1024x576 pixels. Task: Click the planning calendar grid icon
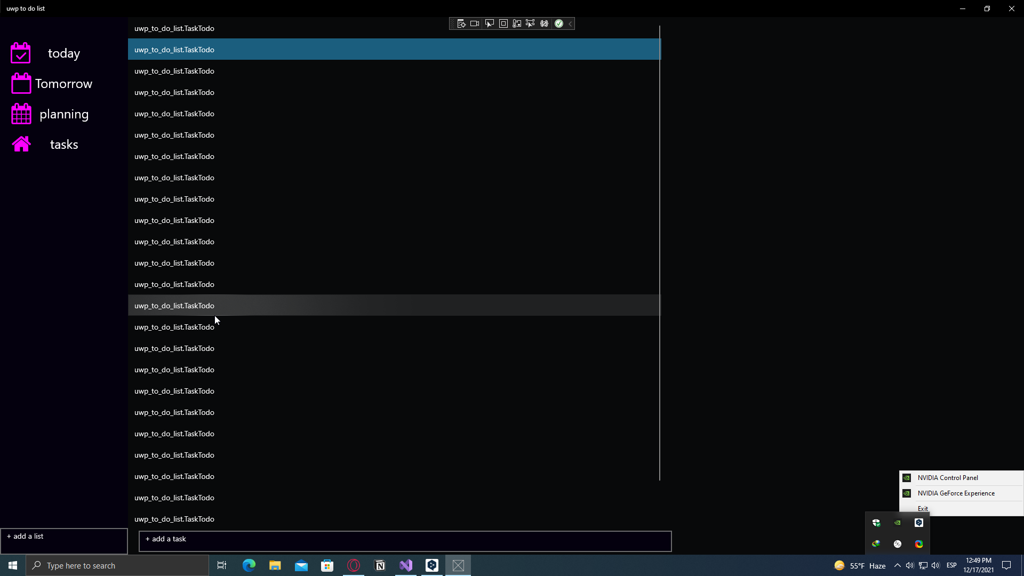[21, 114]
